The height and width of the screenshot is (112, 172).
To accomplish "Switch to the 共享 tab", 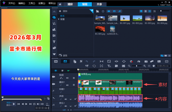I will [x=99, y=4].
